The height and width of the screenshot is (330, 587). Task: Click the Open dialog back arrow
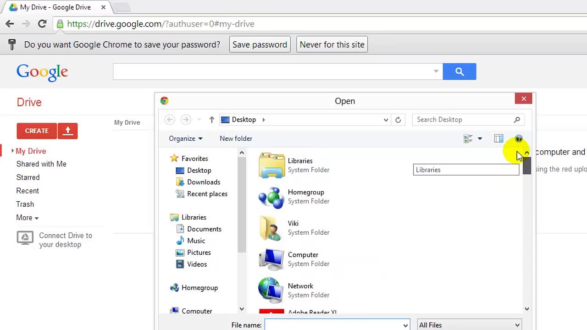[x=170, y=120]
